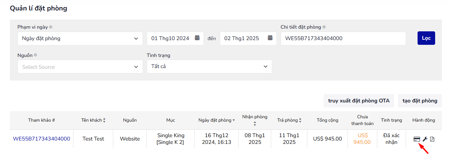449x155 pixels.
Task: Click info icon beside Chi tiết đặt phòng
Action: click(x=324, y=27)
